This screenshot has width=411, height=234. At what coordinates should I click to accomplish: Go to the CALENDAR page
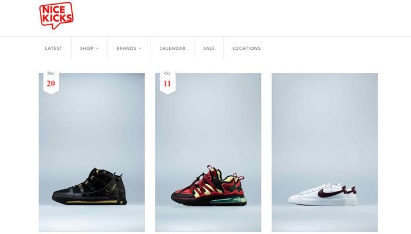(173, 49)
